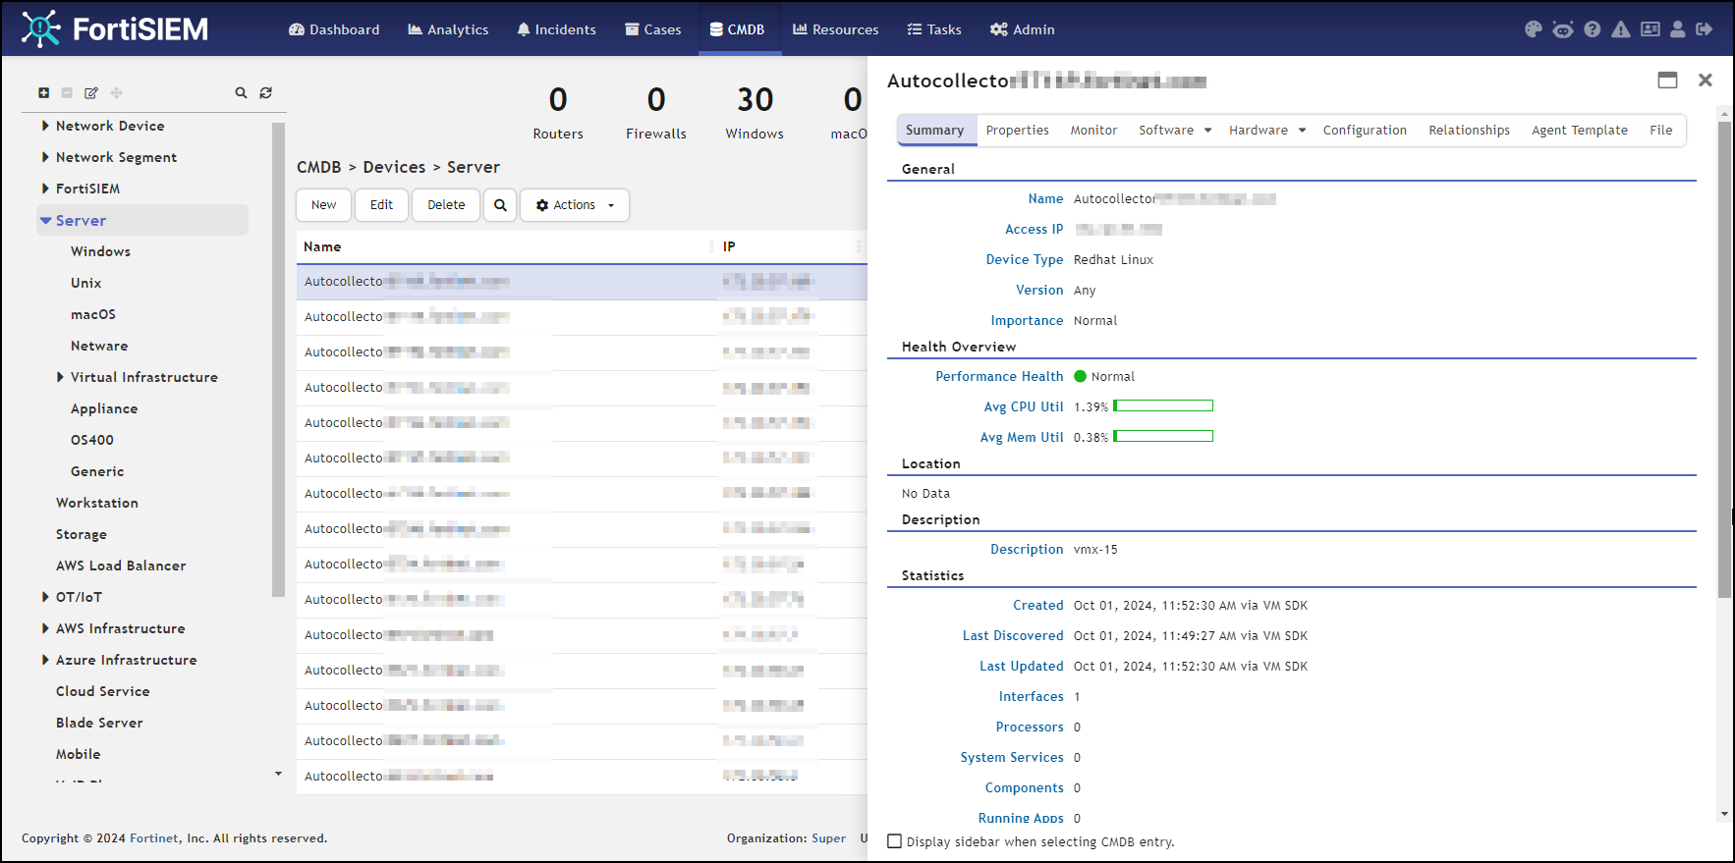Open the Actions dropdown menu
The image size is (1735, 863).
(575, 205)
